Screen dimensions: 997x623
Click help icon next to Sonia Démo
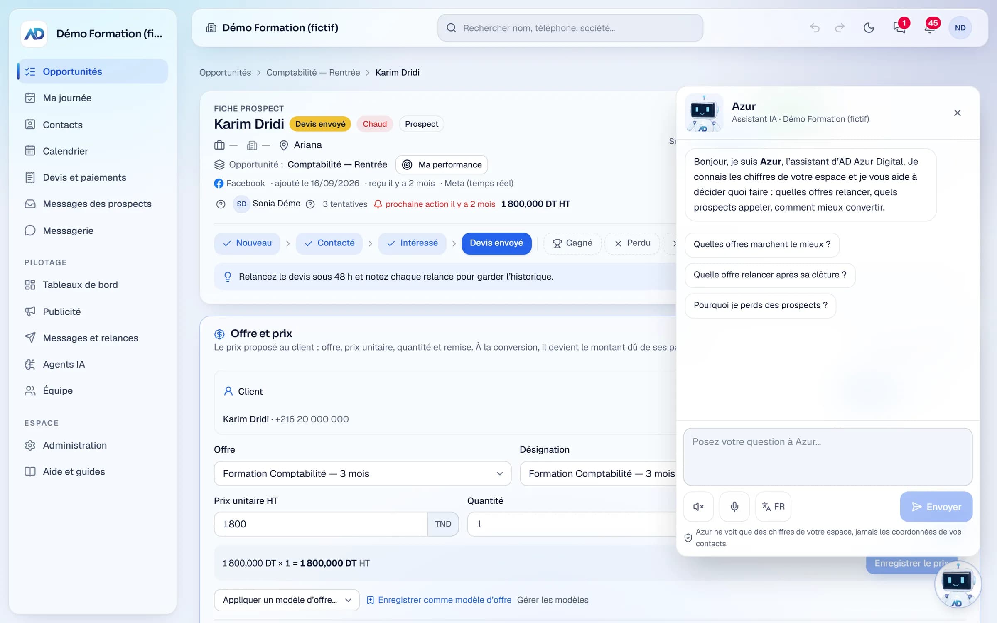[310, 204]
